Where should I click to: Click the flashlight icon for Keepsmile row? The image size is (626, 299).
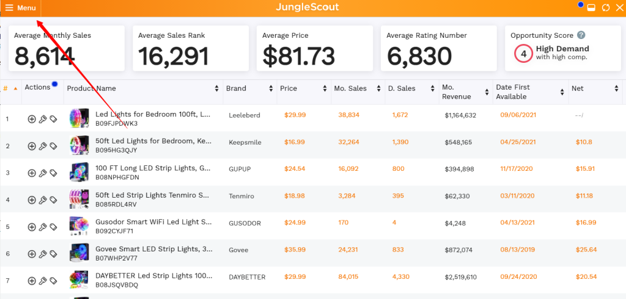43,146
